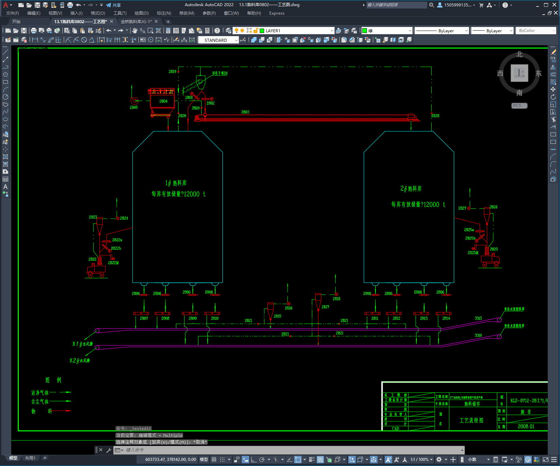Click the Rotate tool in Modify toolbar
Viewport: 560px width, 466px height.
pos(553,97)
